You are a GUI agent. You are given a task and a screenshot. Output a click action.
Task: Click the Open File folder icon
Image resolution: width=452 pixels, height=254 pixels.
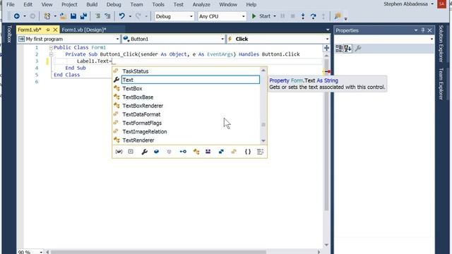pyautogui.click(x=63, y=16)
